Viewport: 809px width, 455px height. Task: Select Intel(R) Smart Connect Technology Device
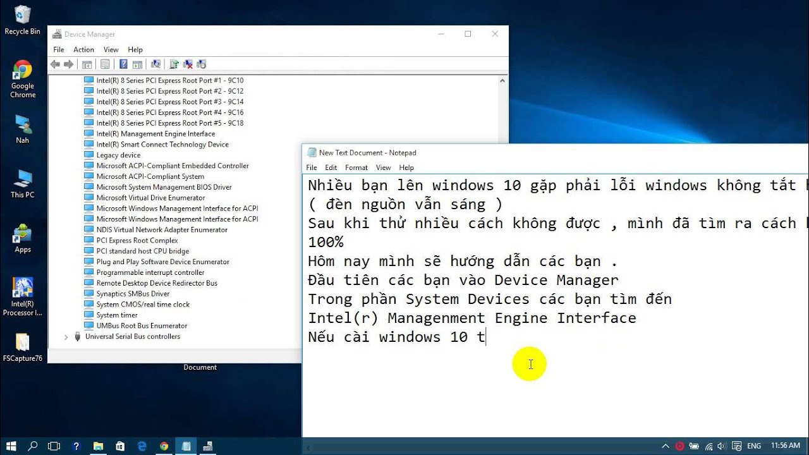162,145
